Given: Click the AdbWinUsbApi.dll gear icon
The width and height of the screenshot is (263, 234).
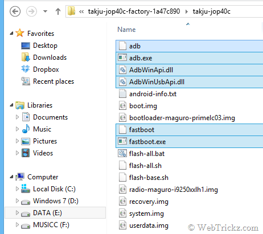Looking at the screenshot, I should click(x=122, y=82).
